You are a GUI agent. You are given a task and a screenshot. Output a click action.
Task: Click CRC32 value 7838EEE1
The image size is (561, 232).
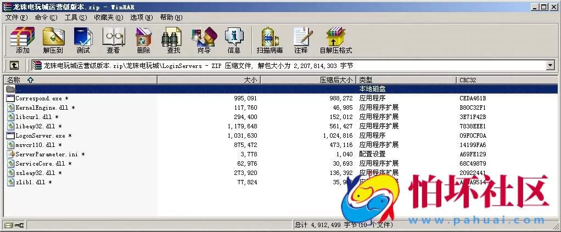[x=473, y=126]
